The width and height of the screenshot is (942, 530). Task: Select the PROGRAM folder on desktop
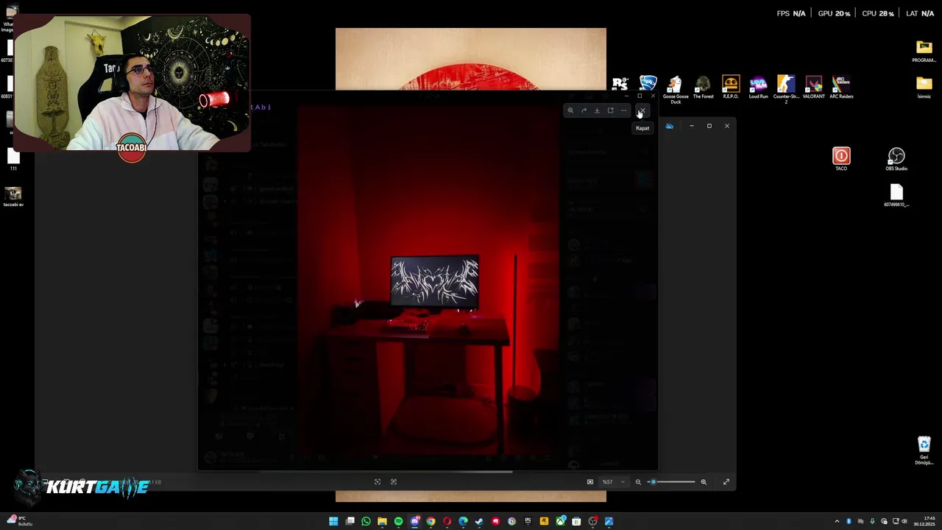pos(924,52)
